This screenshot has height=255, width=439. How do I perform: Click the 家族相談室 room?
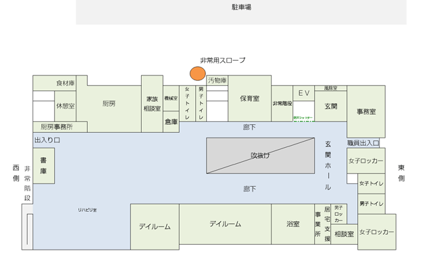[x=152, y=104]
